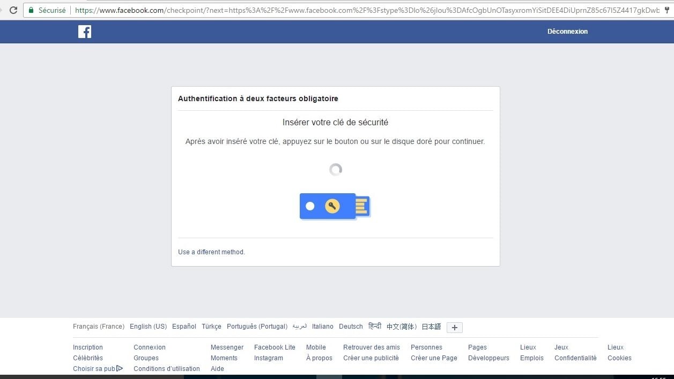Open site info via the Sécurisé padlock
The image size is (674, 379).
pos(47,10)
